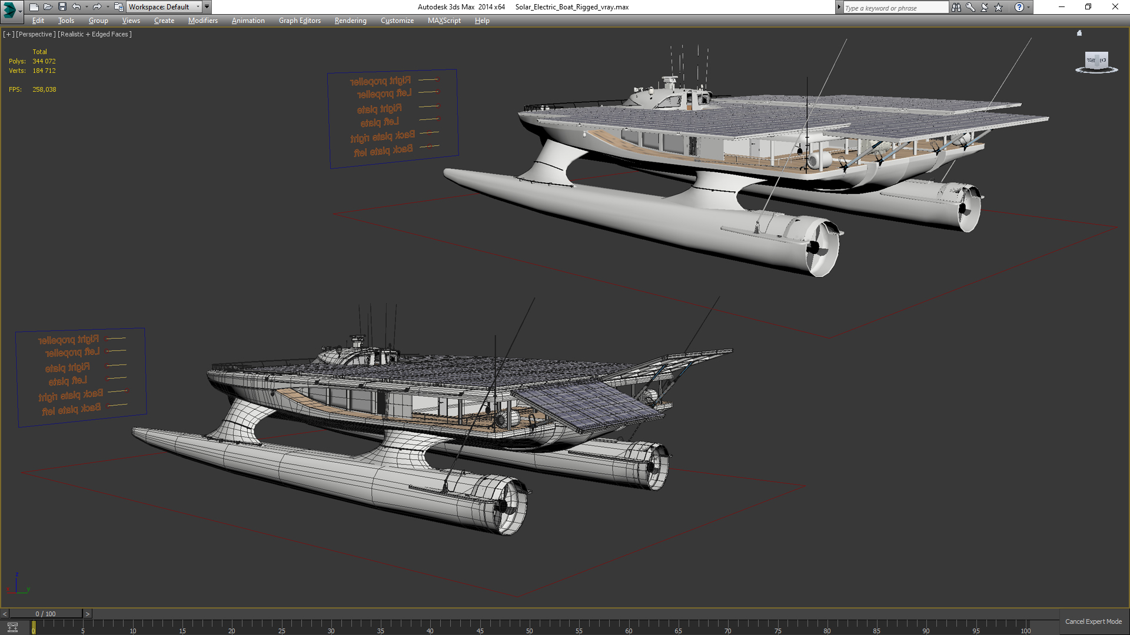This screenshot has width=1130, height=635.
Task: Open the Graph Editors menu
Action: pos(300,21)
